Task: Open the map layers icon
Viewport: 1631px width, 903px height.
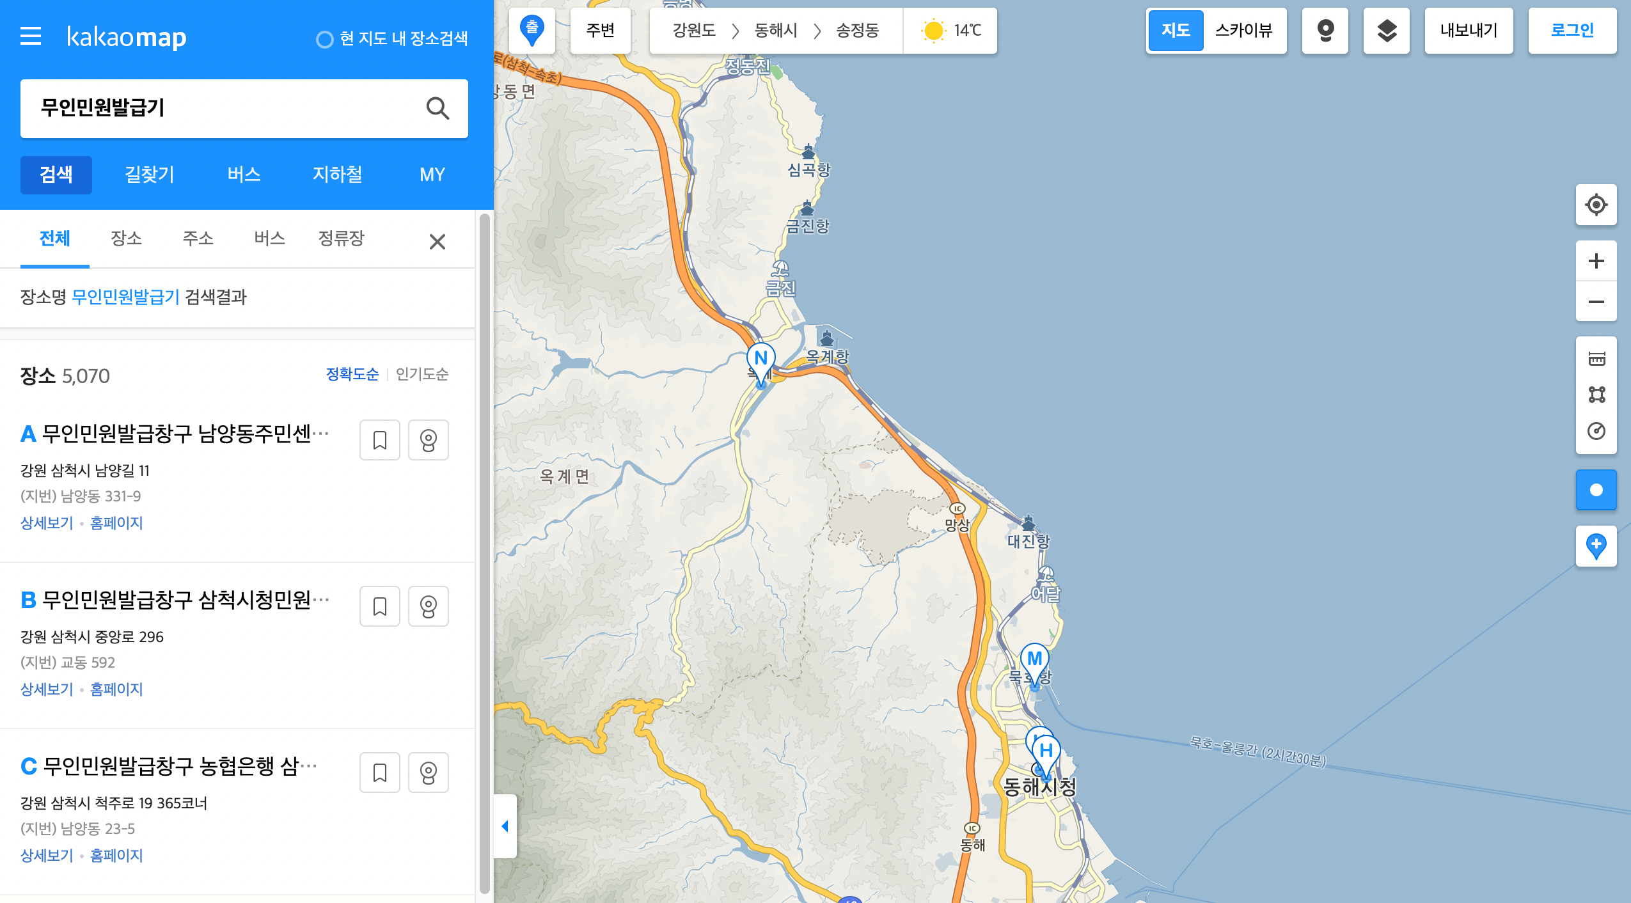Action: (1386, 31)
